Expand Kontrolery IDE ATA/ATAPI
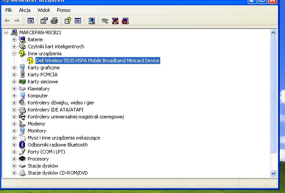The height and width of the screenshot is (193, 285). tap(14, 110)
